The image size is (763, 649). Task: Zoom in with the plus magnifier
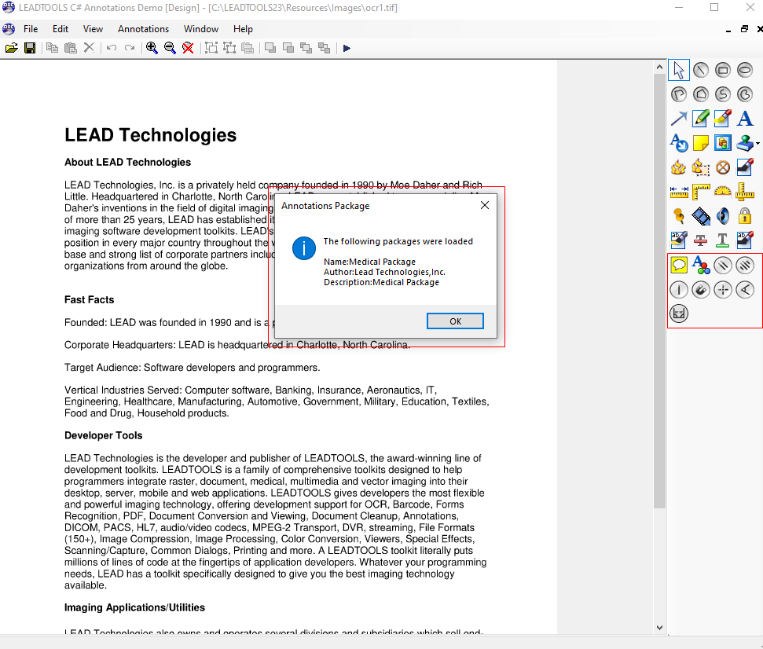152,48
